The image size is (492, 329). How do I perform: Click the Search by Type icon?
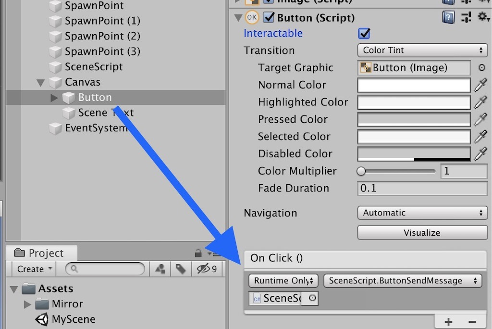click(160, 269)
